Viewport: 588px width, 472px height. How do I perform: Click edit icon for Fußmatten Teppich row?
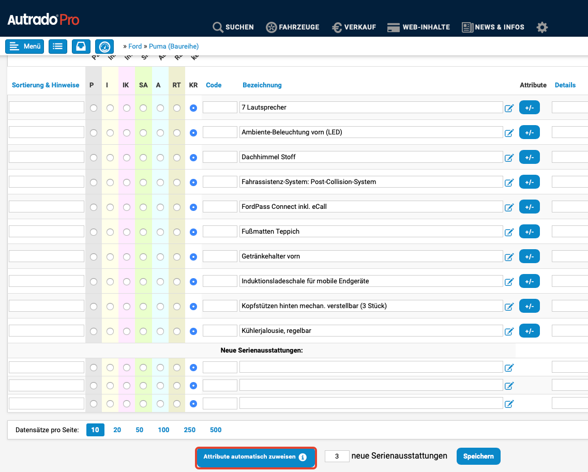click(509, 232)
